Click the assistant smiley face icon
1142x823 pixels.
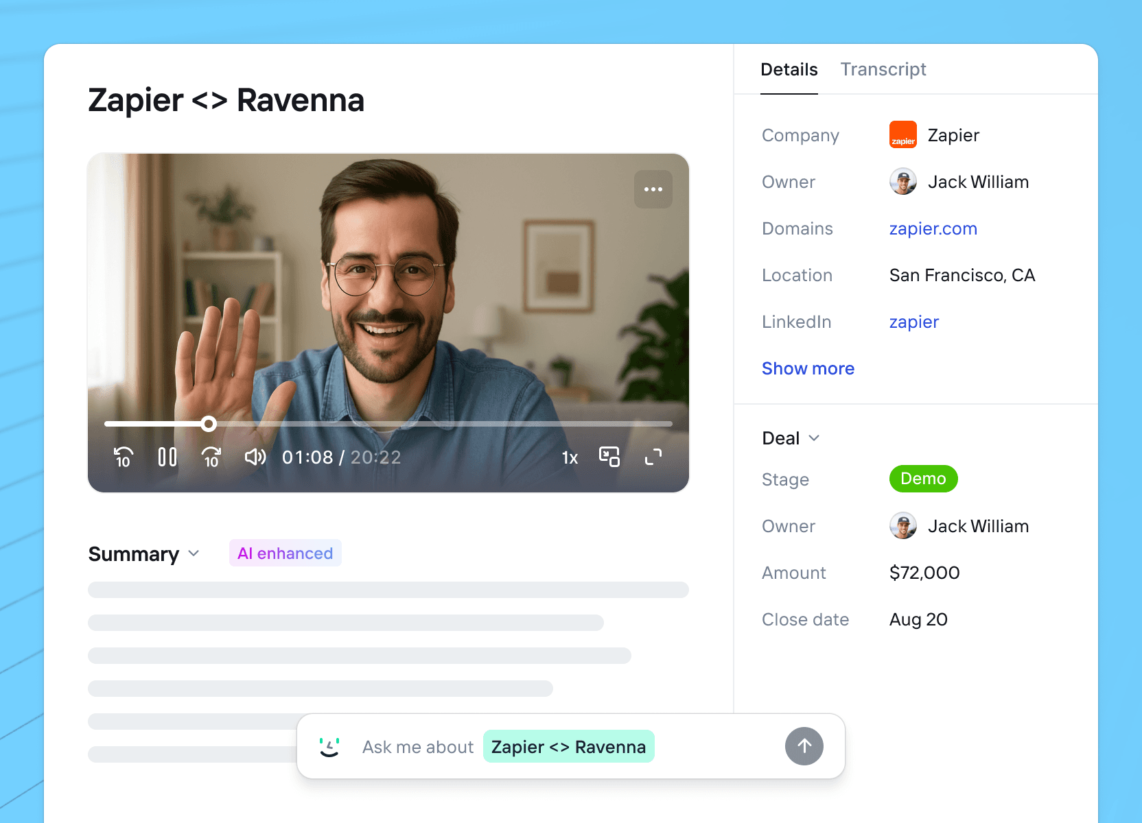point(329,746)
